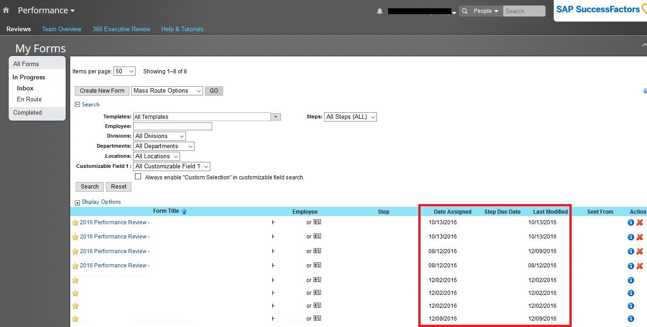This screenshot has width=647, height=327.
Task: Click the Showing 1–8 of 8 text
Action: 165,72
